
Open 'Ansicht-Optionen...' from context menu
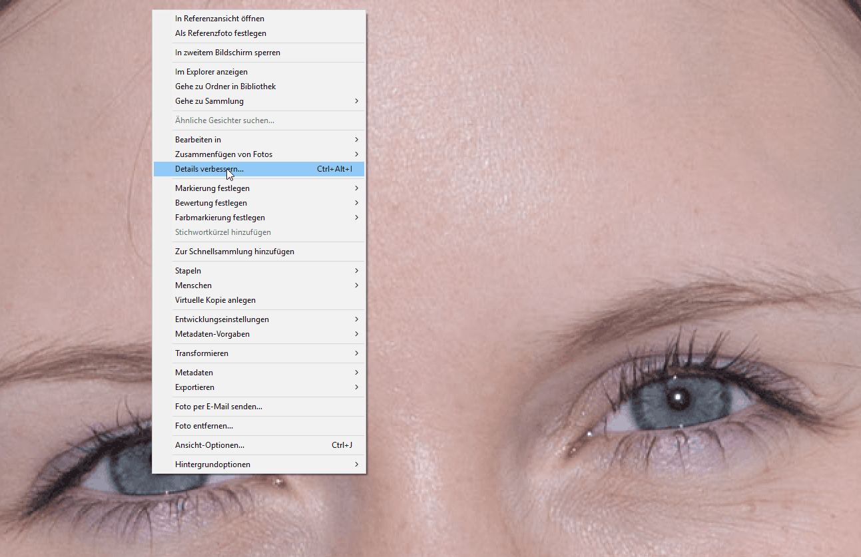pos(210,445)
